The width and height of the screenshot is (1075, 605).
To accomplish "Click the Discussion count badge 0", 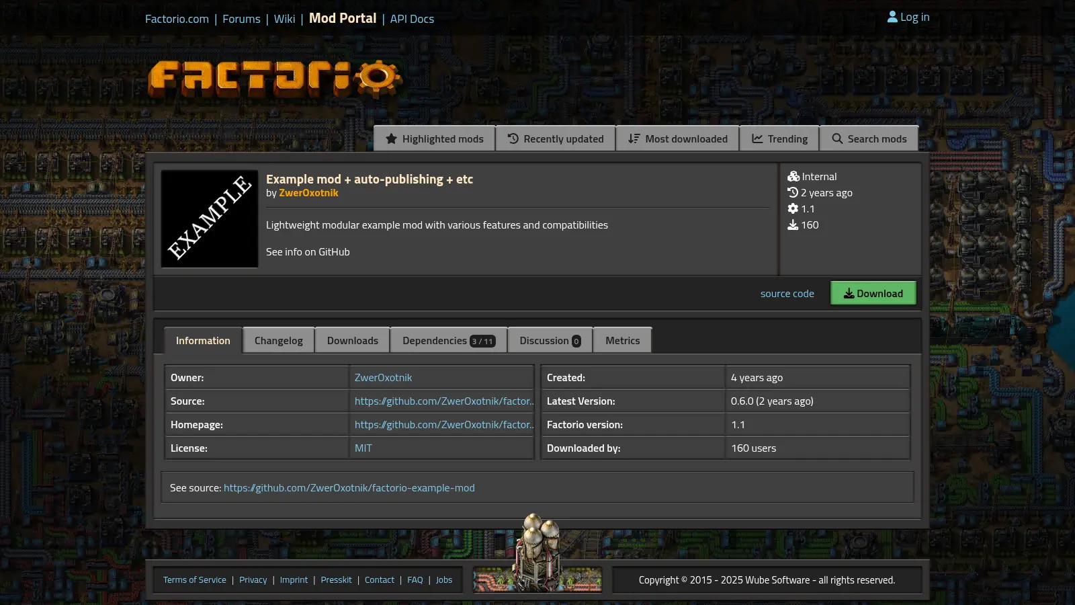I will (x=576, y=341).
